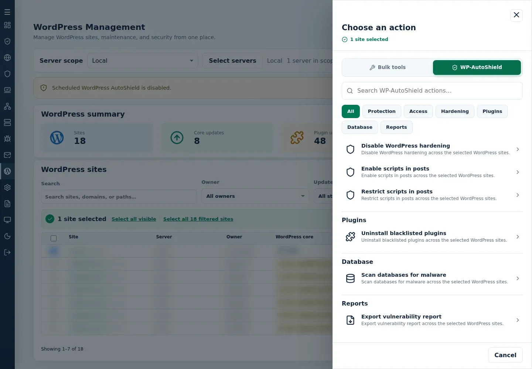Open the globe icon in sidebar
Viewport: 532px width, 369px height.
point(7,58)
